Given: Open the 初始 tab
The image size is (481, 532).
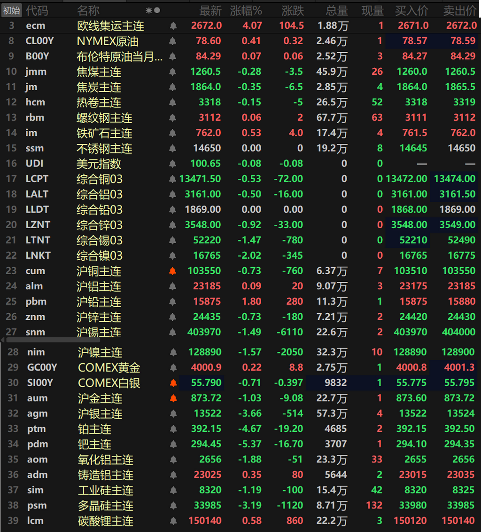Looking at the screenshot, I should pyautogui.click(x=12, y=10).
